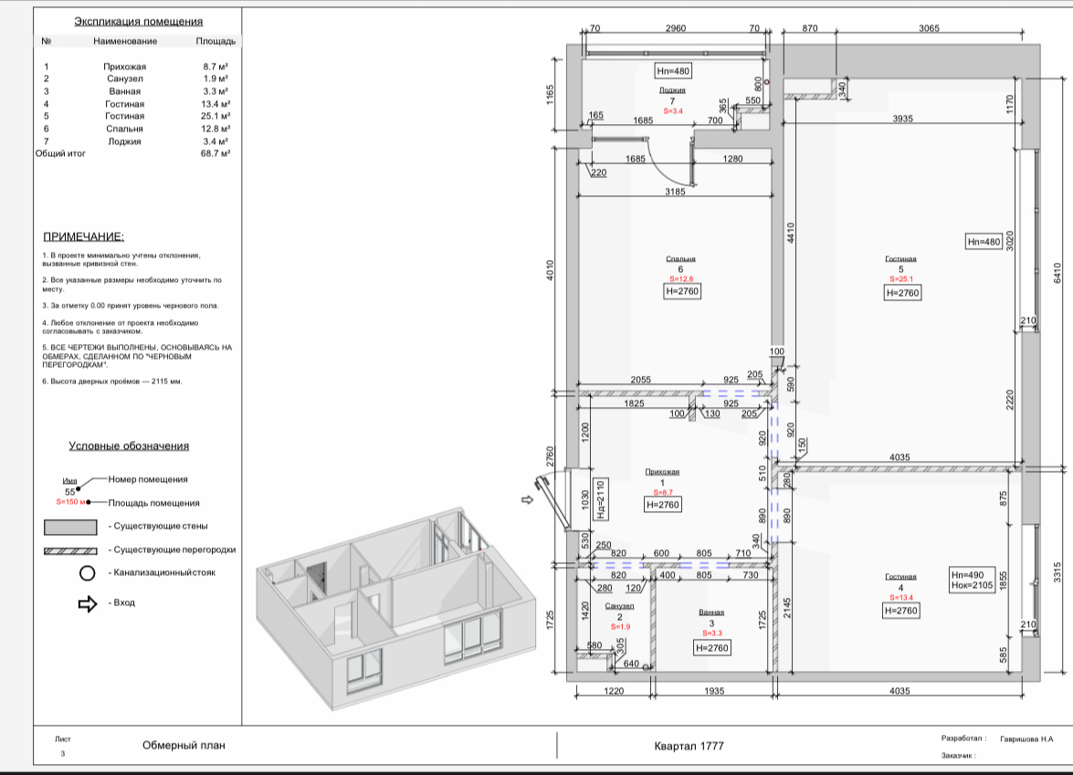Click the Прихожая 1 room label on the plan
Screen dimensions: 1073x775
(x=662, y=482)
